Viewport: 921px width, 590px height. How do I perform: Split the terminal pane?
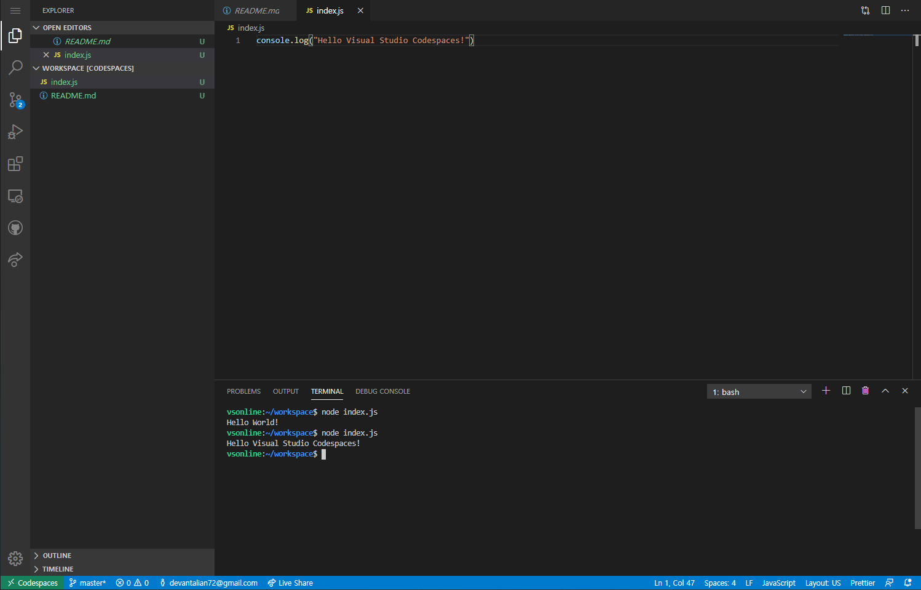846,391
